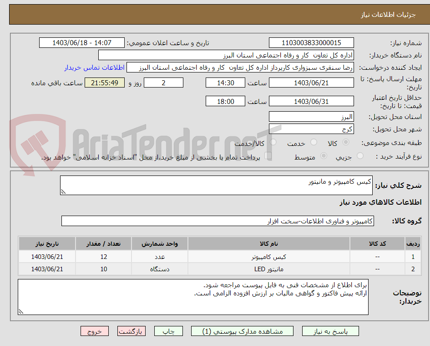
Task: Click the 'خروج' exit button
Action: click(x=95, y=331)
